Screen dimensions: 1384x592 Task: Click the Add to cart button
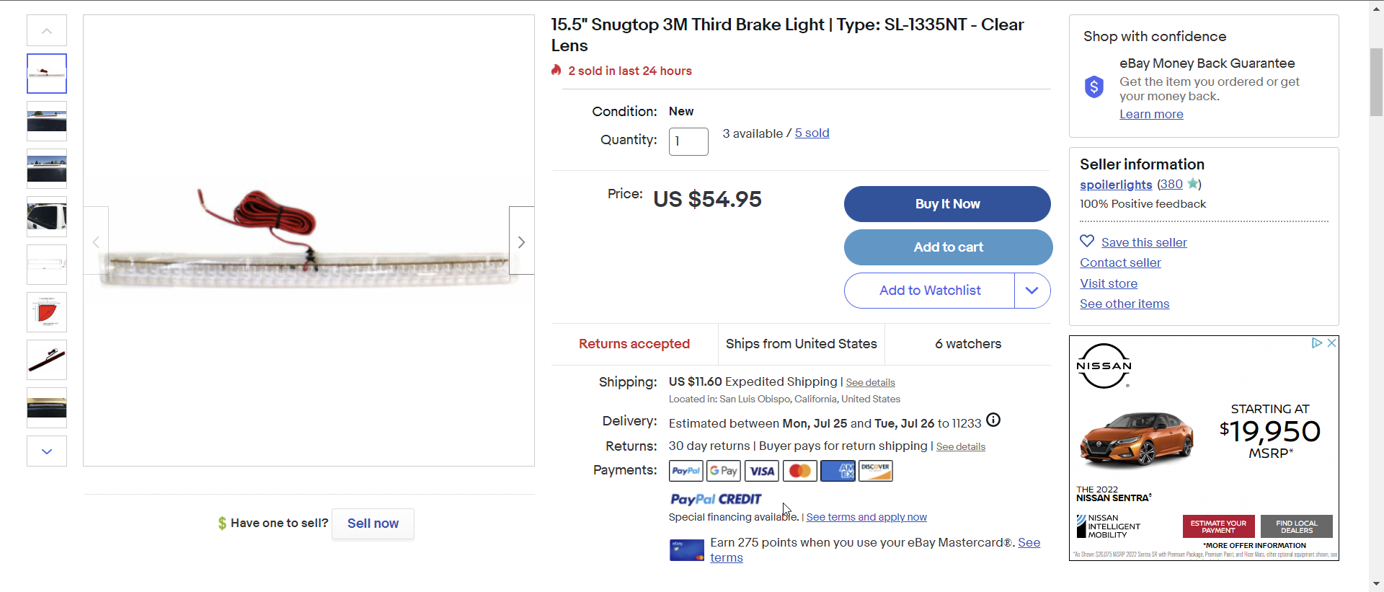948,247
